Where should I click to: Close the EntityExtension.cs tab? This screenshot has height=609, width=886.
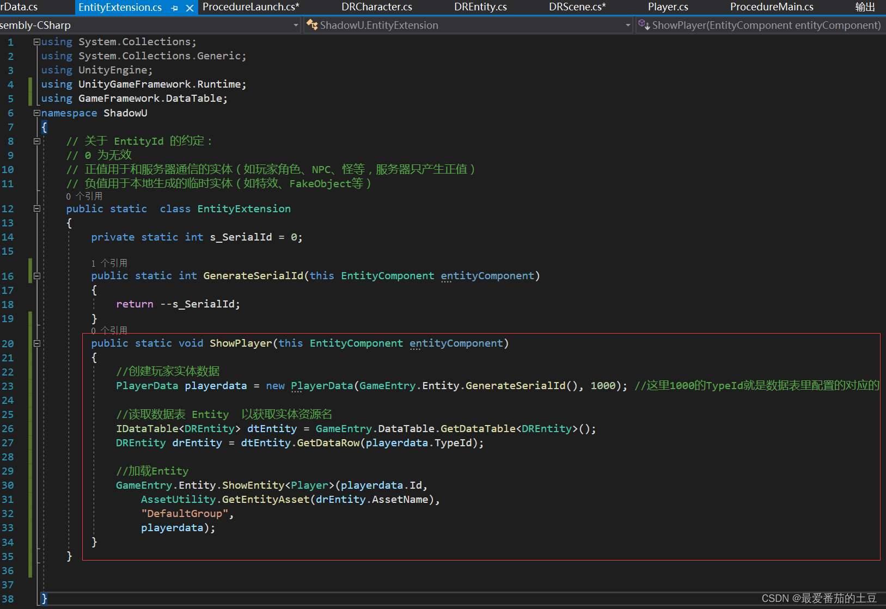(190, 8)
